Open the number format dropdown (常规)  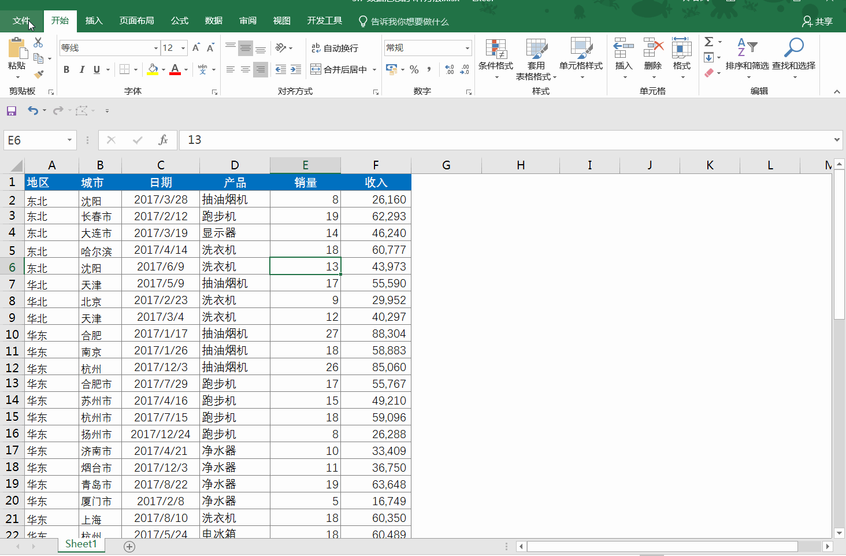tap(467, 48)
